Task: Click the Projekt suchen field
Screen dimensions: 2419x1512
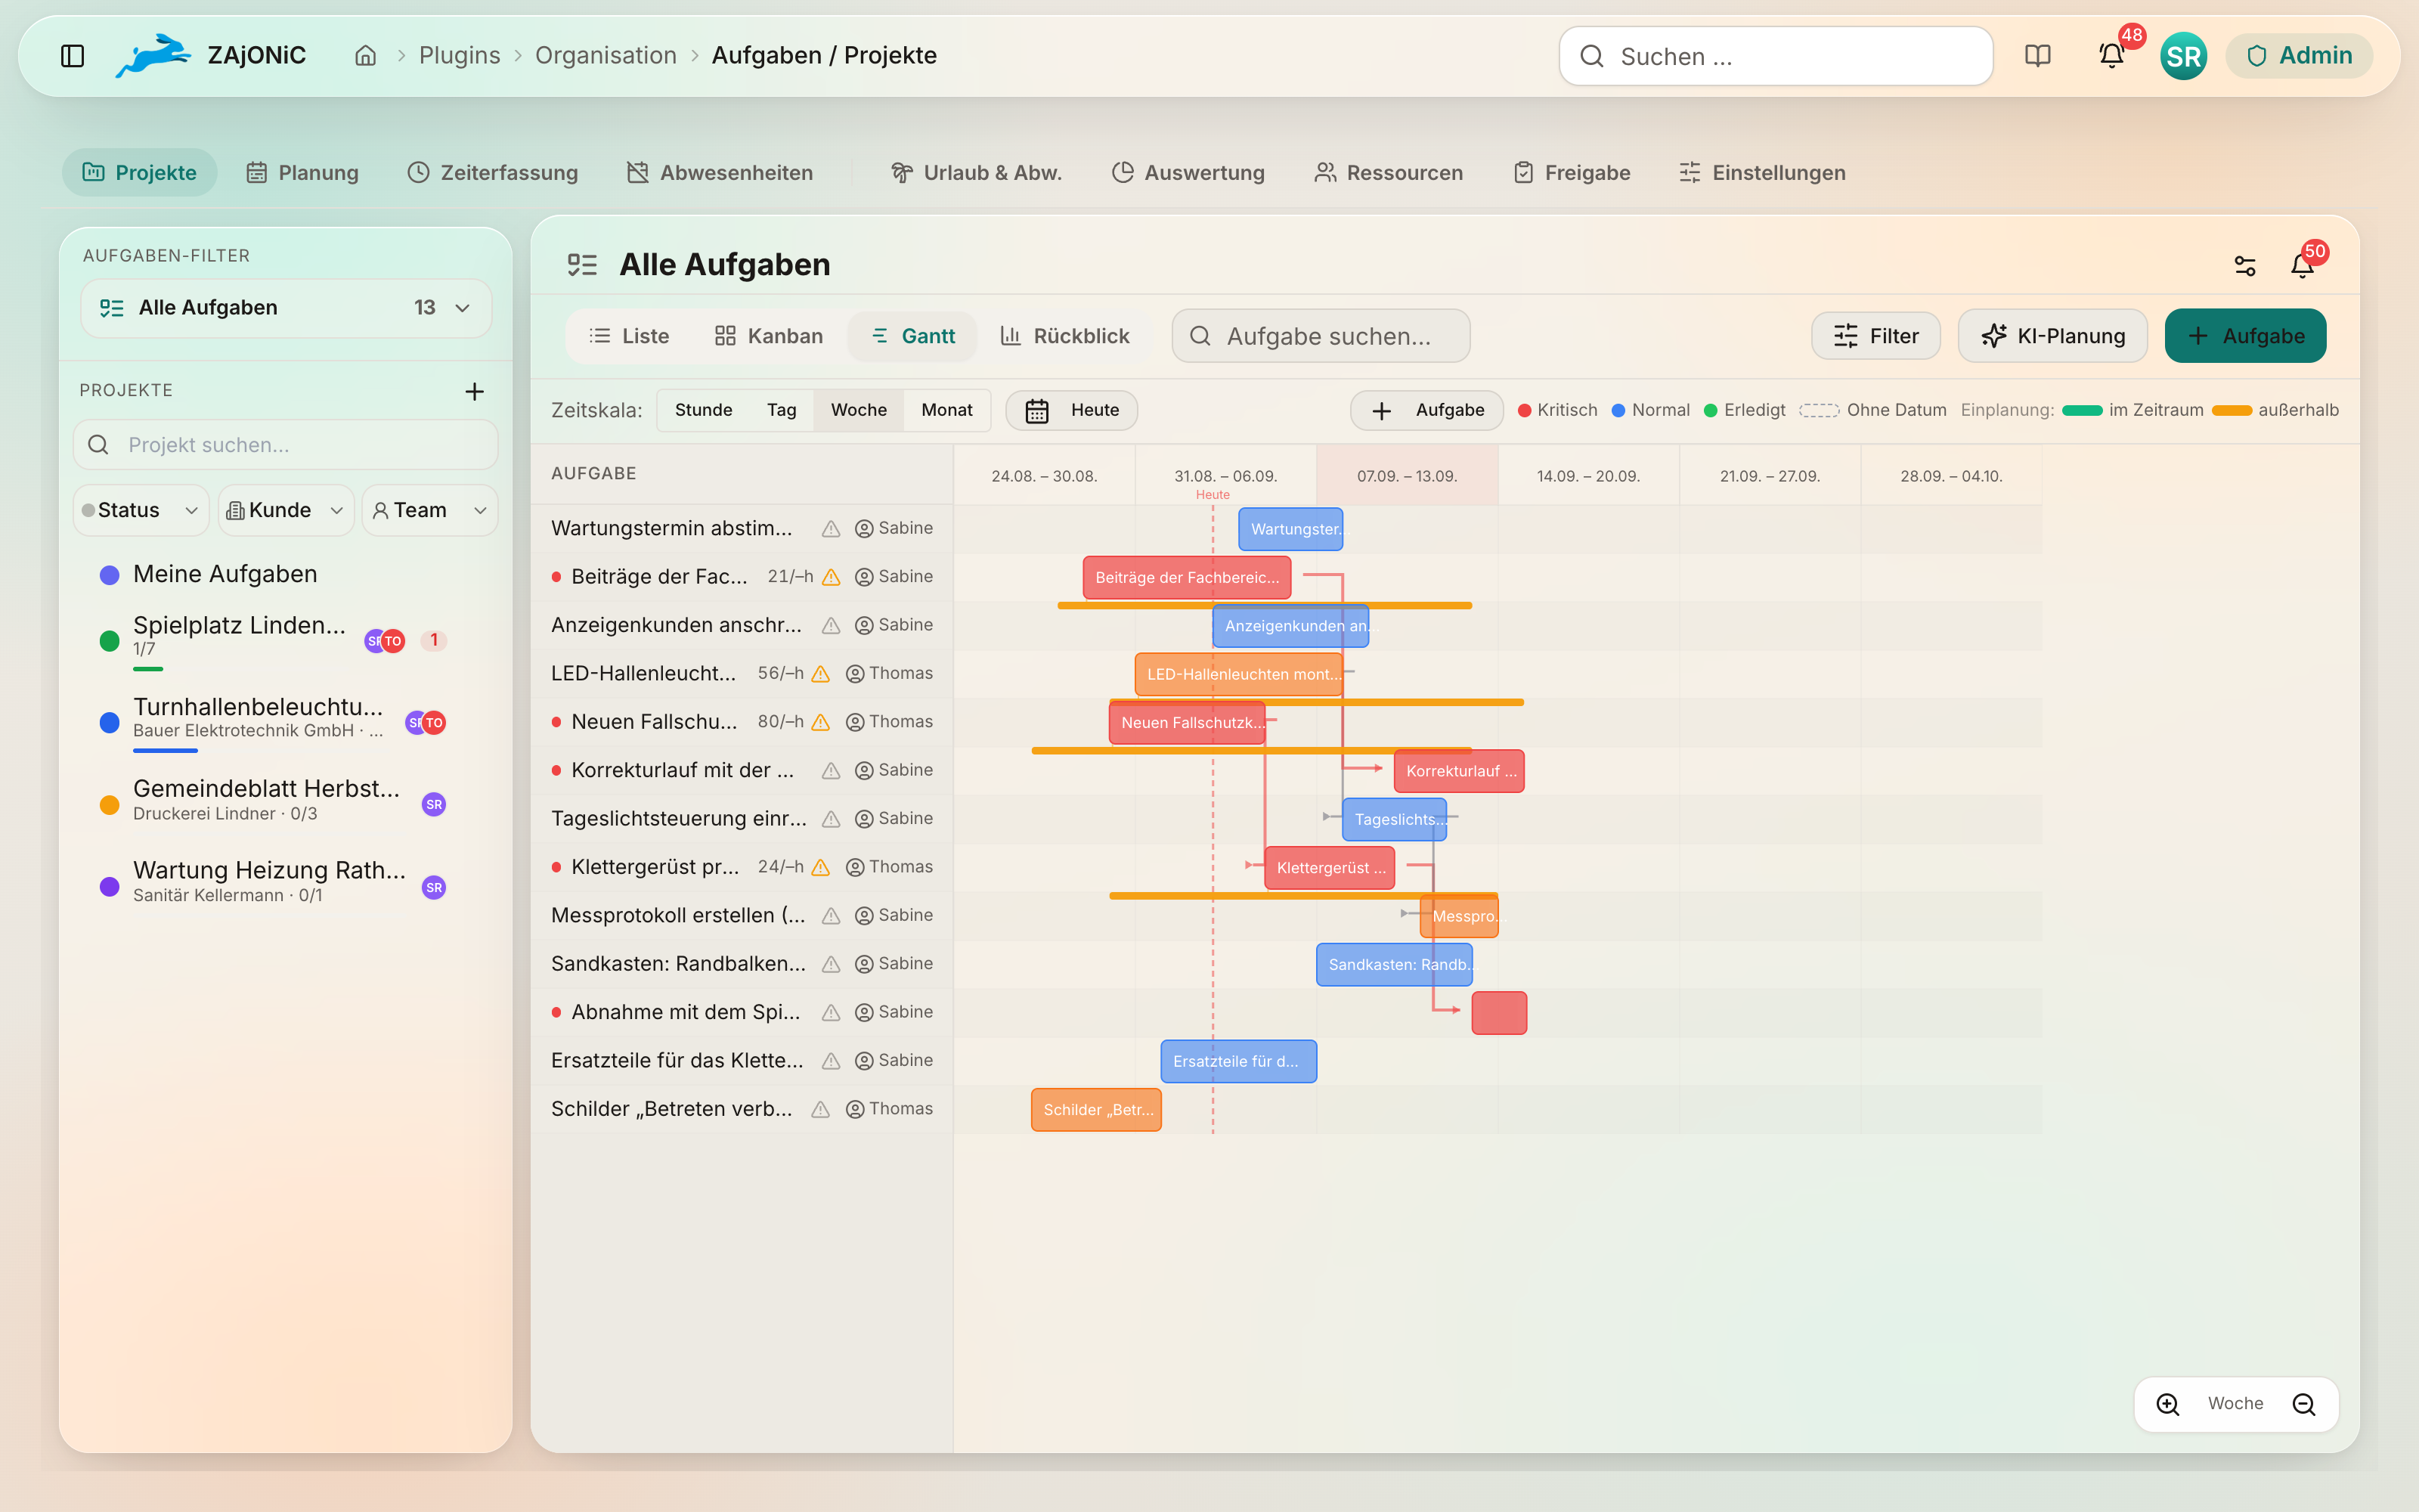Action: [286, 445]
